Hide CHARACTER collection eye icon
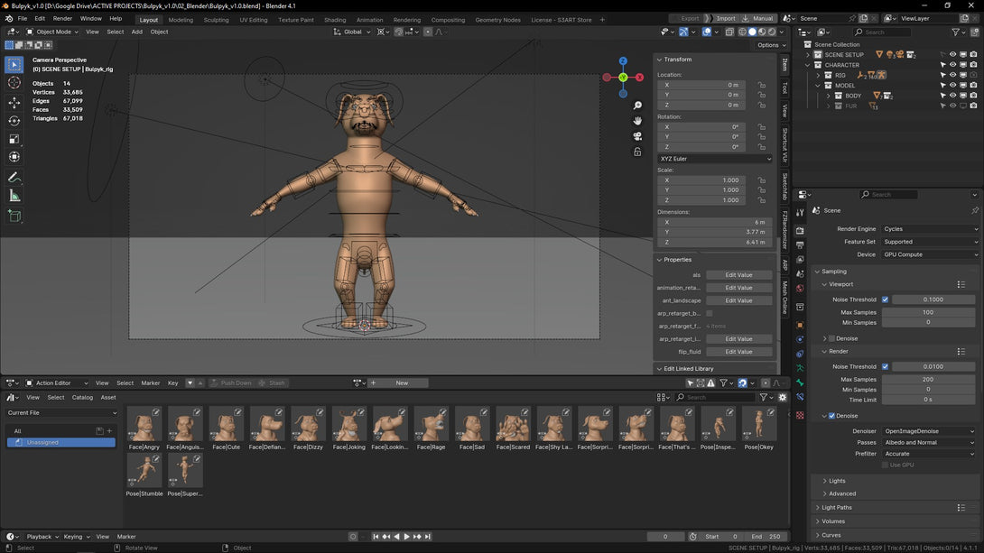This screenshot has width=984, height=553. click(952, 65)
